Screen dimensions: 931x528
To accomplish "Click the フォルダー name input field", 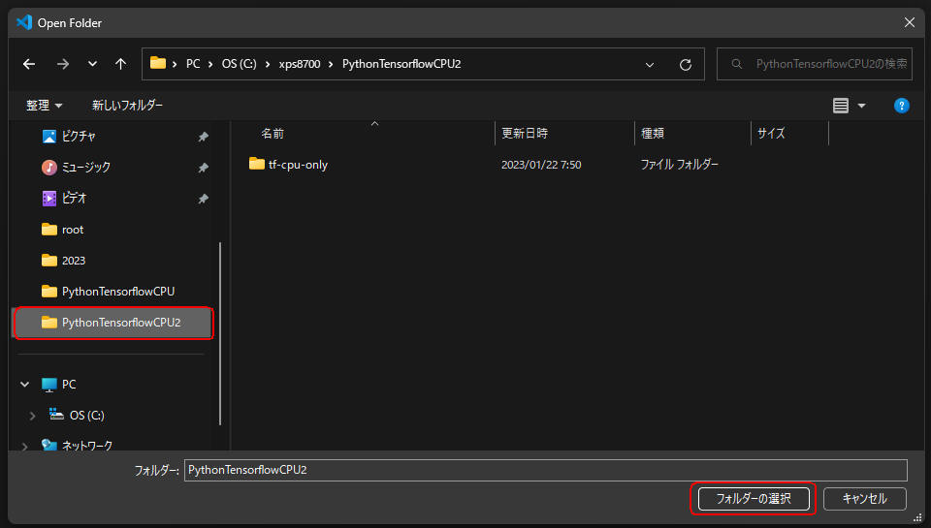I will click(x=546, y=470).
